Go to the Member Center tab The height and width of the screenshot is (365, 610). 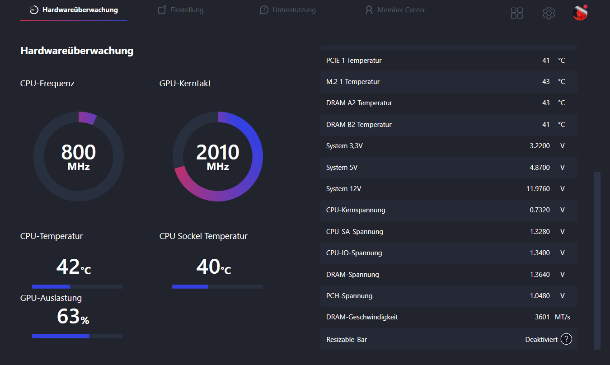(395, 10)
